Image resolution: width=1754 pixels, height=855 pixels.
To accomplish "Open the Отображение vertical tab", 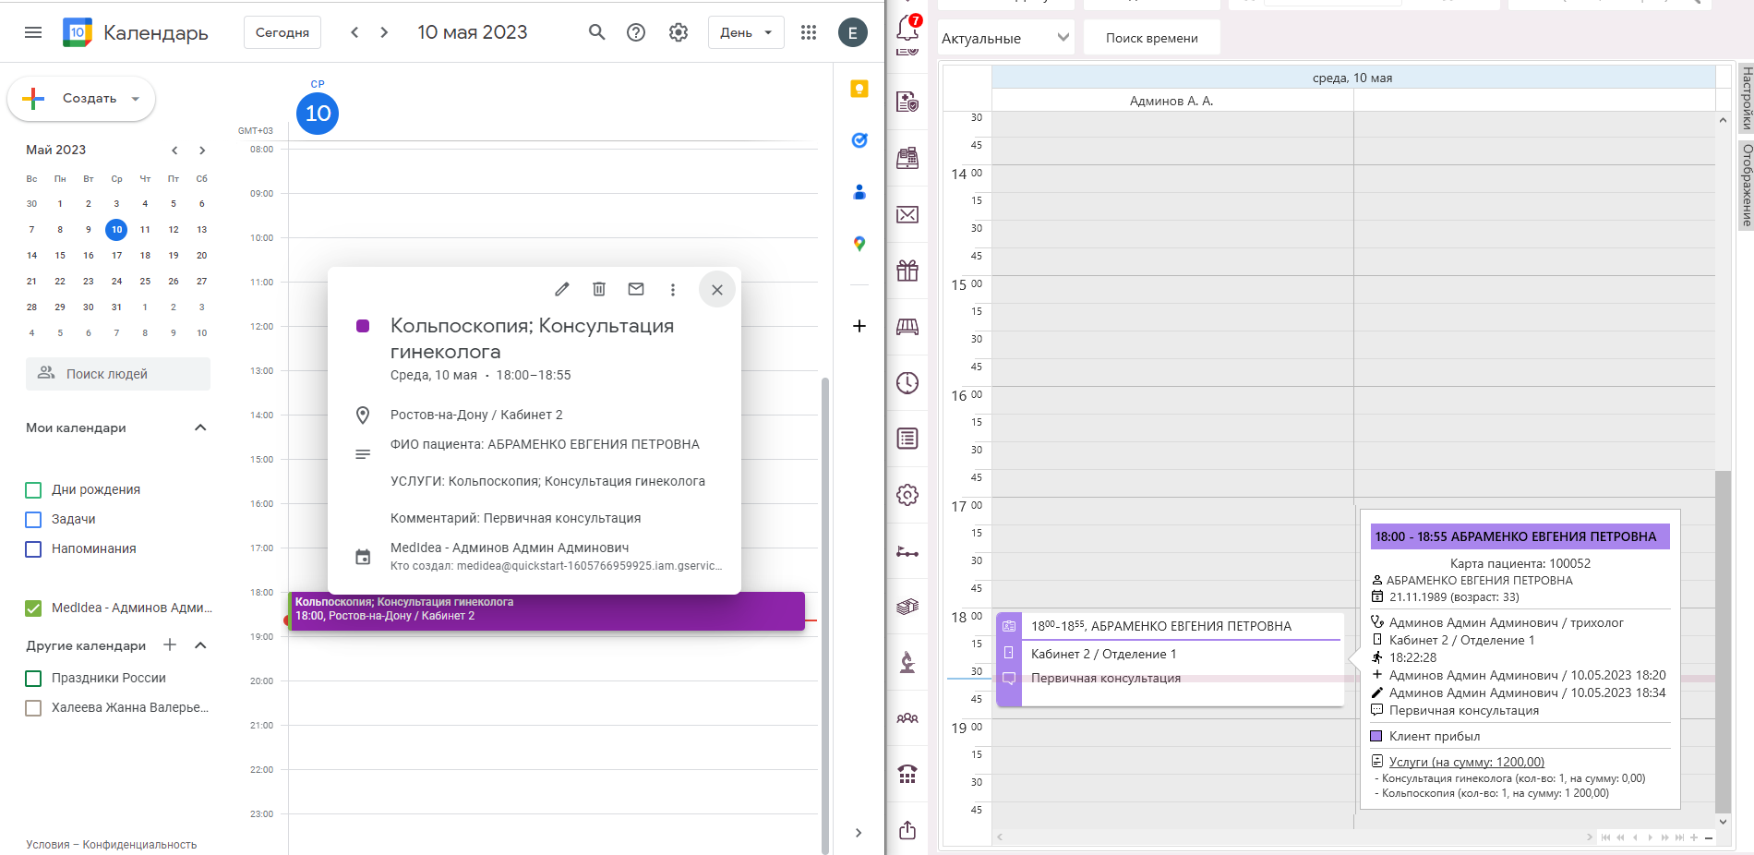I will [x=1746, y=186].
